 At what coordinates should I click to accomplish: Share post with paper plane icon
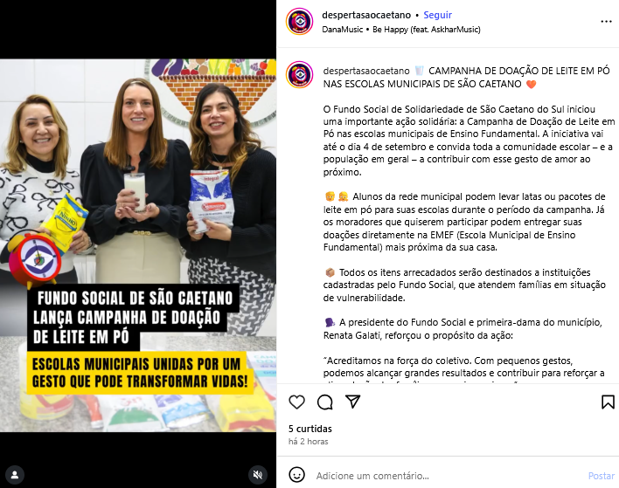[x=352, y=402]
